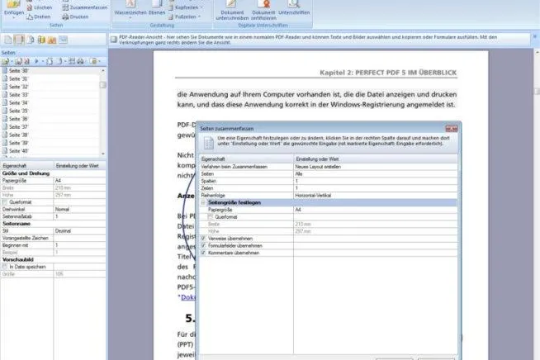540x360 pixels.
Task: Click the document icon in the dialog's info banner
Action: pyautogui.click(x=209, y=143)
